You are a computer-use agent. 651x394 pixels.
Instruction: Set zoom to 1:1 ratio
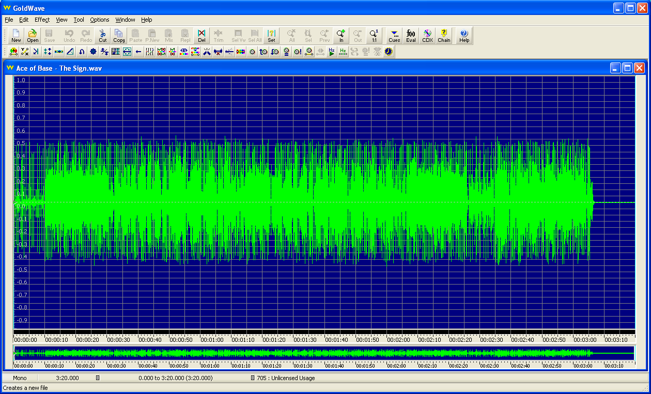tap(374, 36)
